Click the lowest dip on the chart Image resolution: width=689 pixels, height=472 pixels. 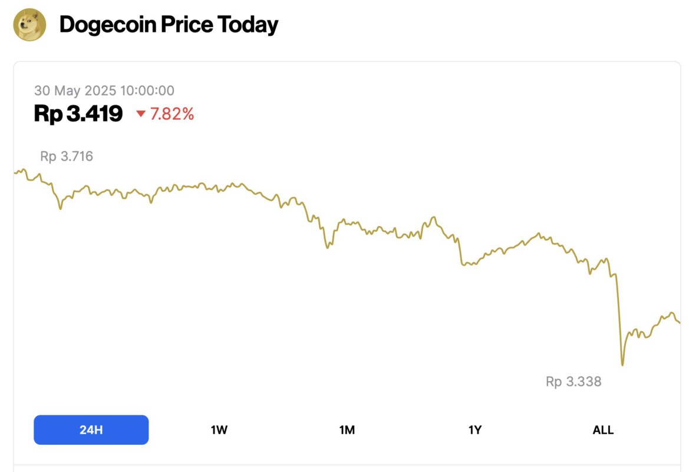(622, 365)
